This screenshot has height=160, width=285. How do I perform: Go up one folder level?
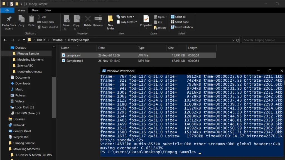pos(24,40)
